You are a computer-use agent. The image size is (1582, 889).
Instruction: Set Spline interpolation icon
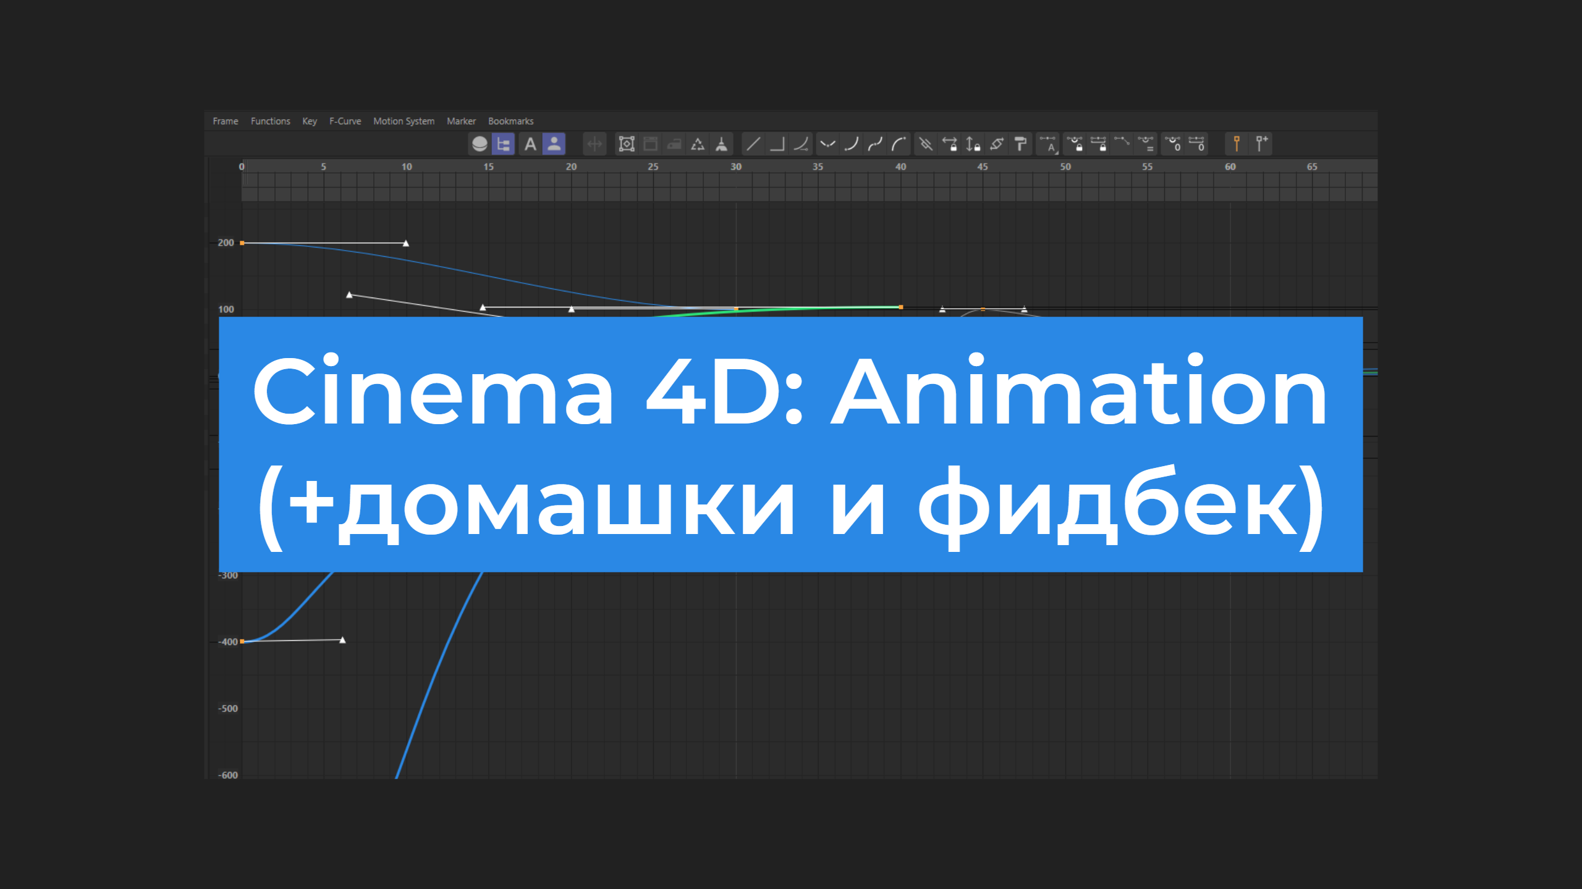(801, 144)
